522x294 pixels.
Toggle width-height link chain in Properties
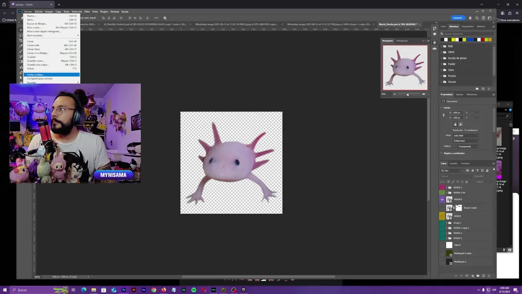tap(444, 115)
